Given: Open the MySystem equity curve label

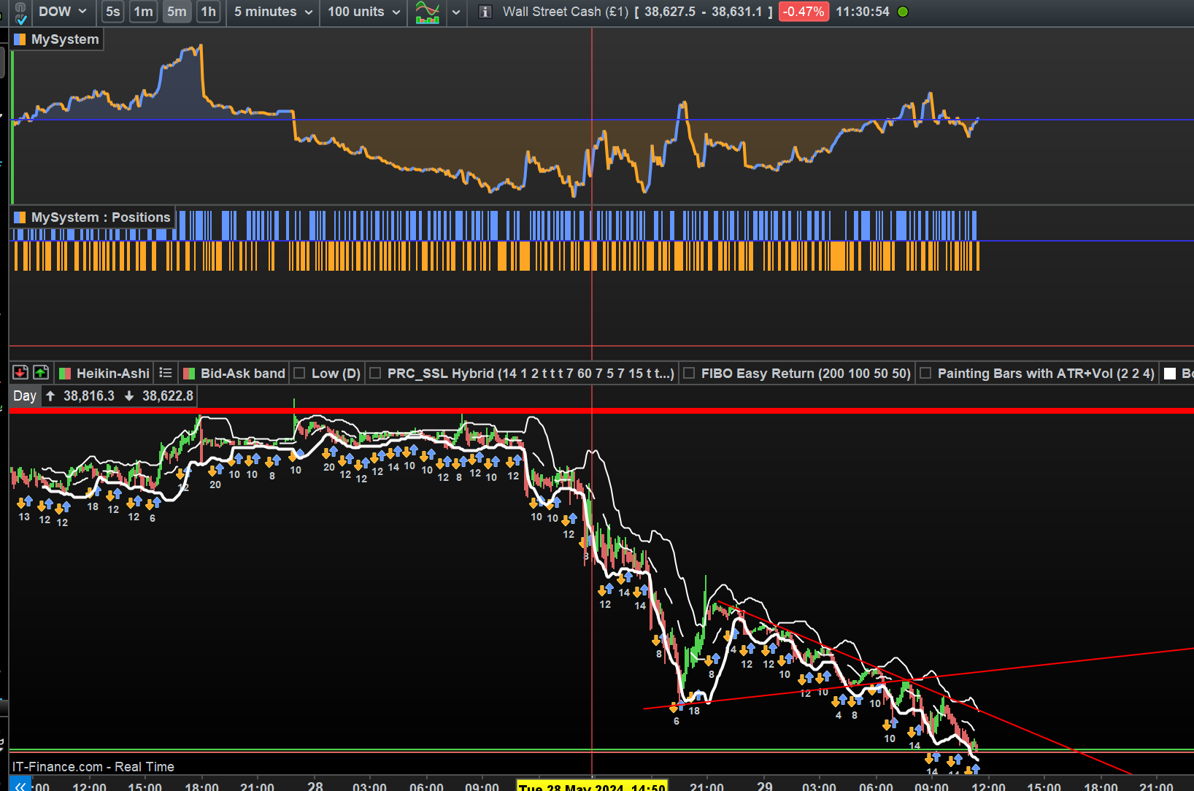Looking at the screenshot, I should [65, 39].
